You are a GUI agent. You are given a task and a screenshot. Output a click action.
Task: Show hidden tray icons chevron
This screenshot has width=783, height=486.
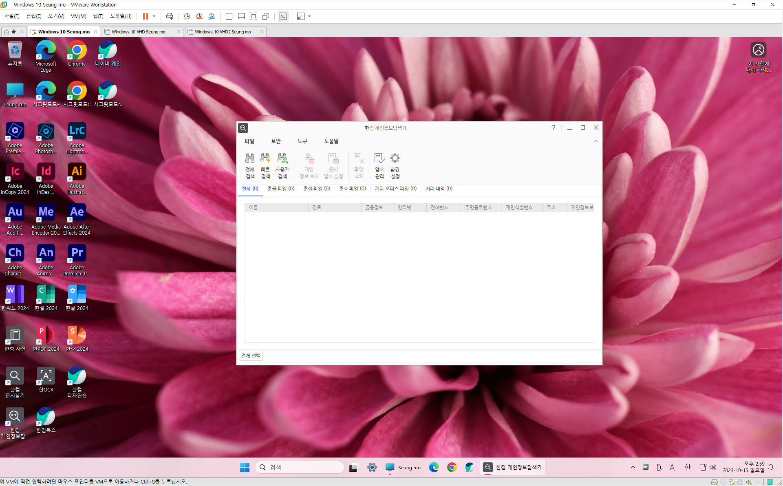633,467
